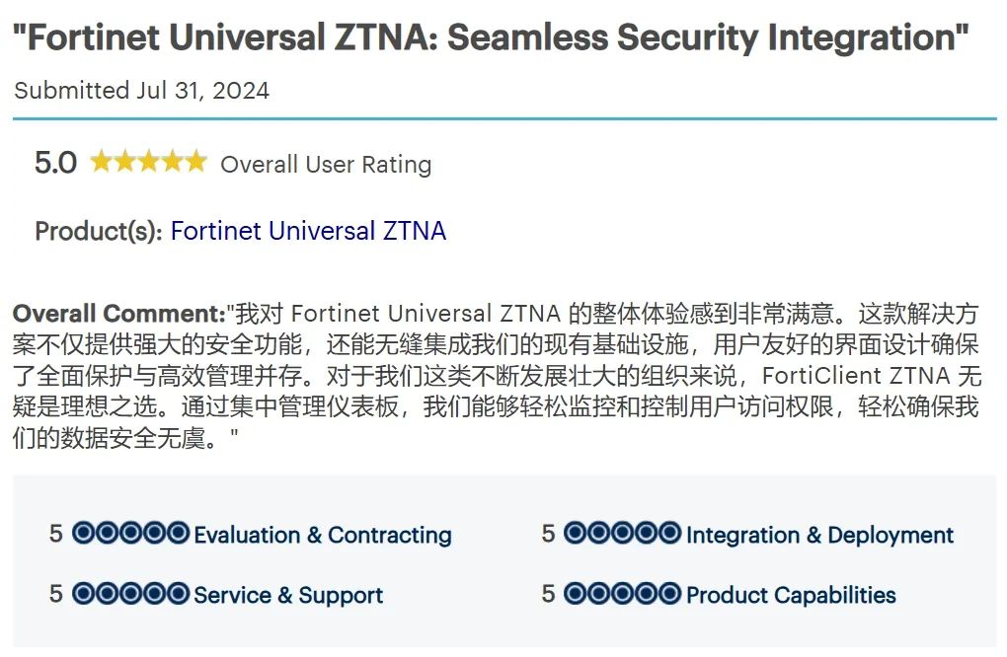The height and width of the screenshot is (657, 1007).
Task: Click the Integration & Deployment rating circles
Action: point(622,534)
